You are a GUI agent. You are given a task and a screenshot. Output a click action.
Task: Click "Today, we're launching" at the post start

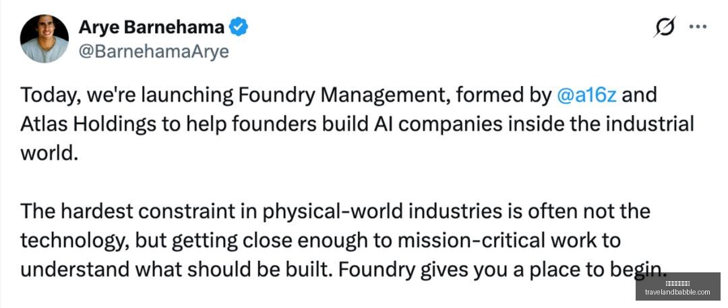126,96
